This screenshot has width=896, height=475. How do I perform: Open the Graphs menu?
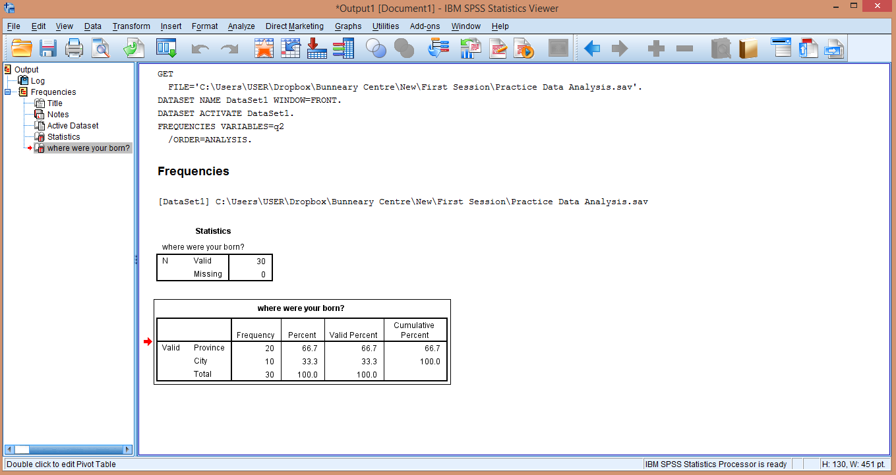pyautogui.click(x=348, y=26)
